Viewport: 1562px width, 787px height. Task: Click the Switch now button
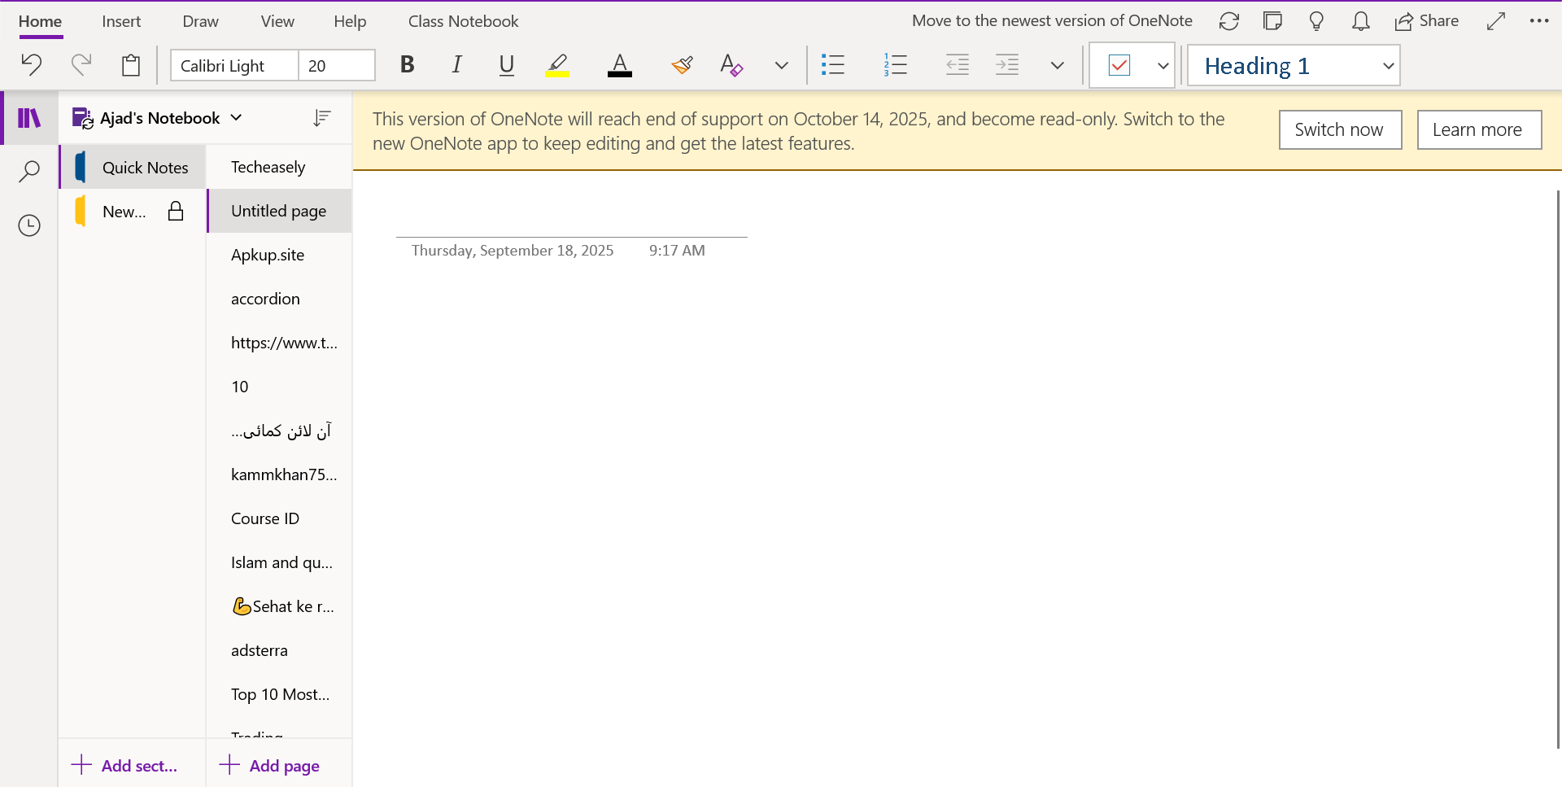coord(1339,129)
